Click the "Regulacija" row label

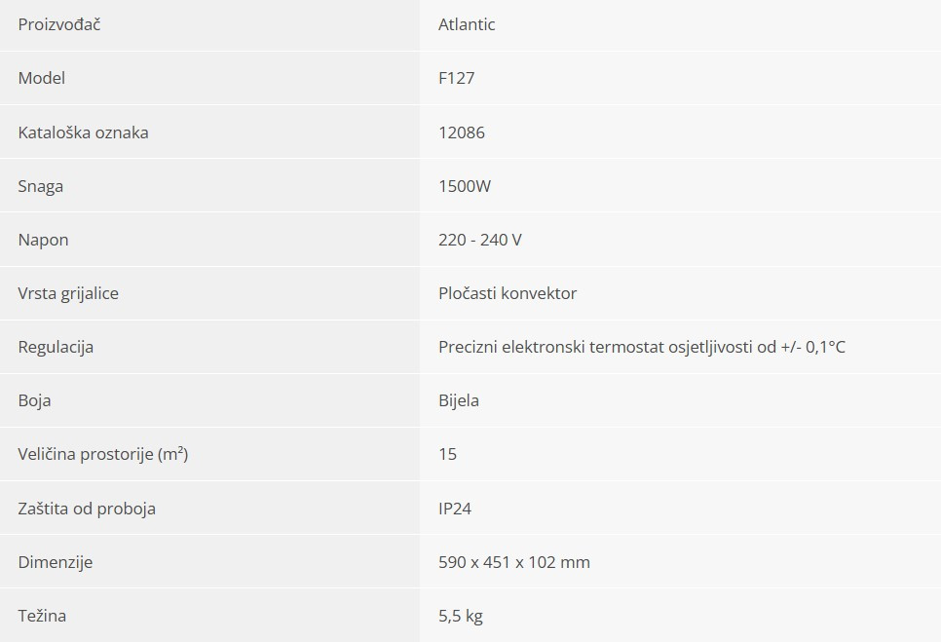tap(56, 347)
